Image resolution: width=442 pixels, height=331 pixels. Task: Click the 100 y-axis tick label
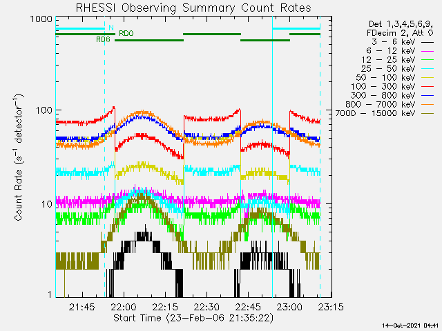point(44,110)
